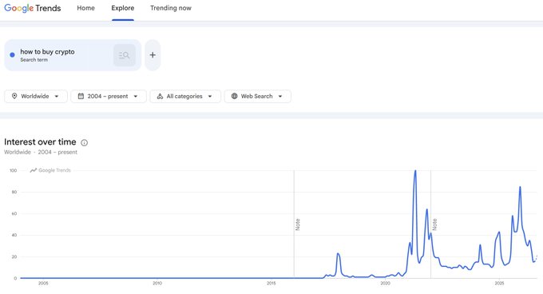The height and width of the screenshot is (294, 543).
Task: Click the 2005 x-axis label
Action: pos(43,284)
